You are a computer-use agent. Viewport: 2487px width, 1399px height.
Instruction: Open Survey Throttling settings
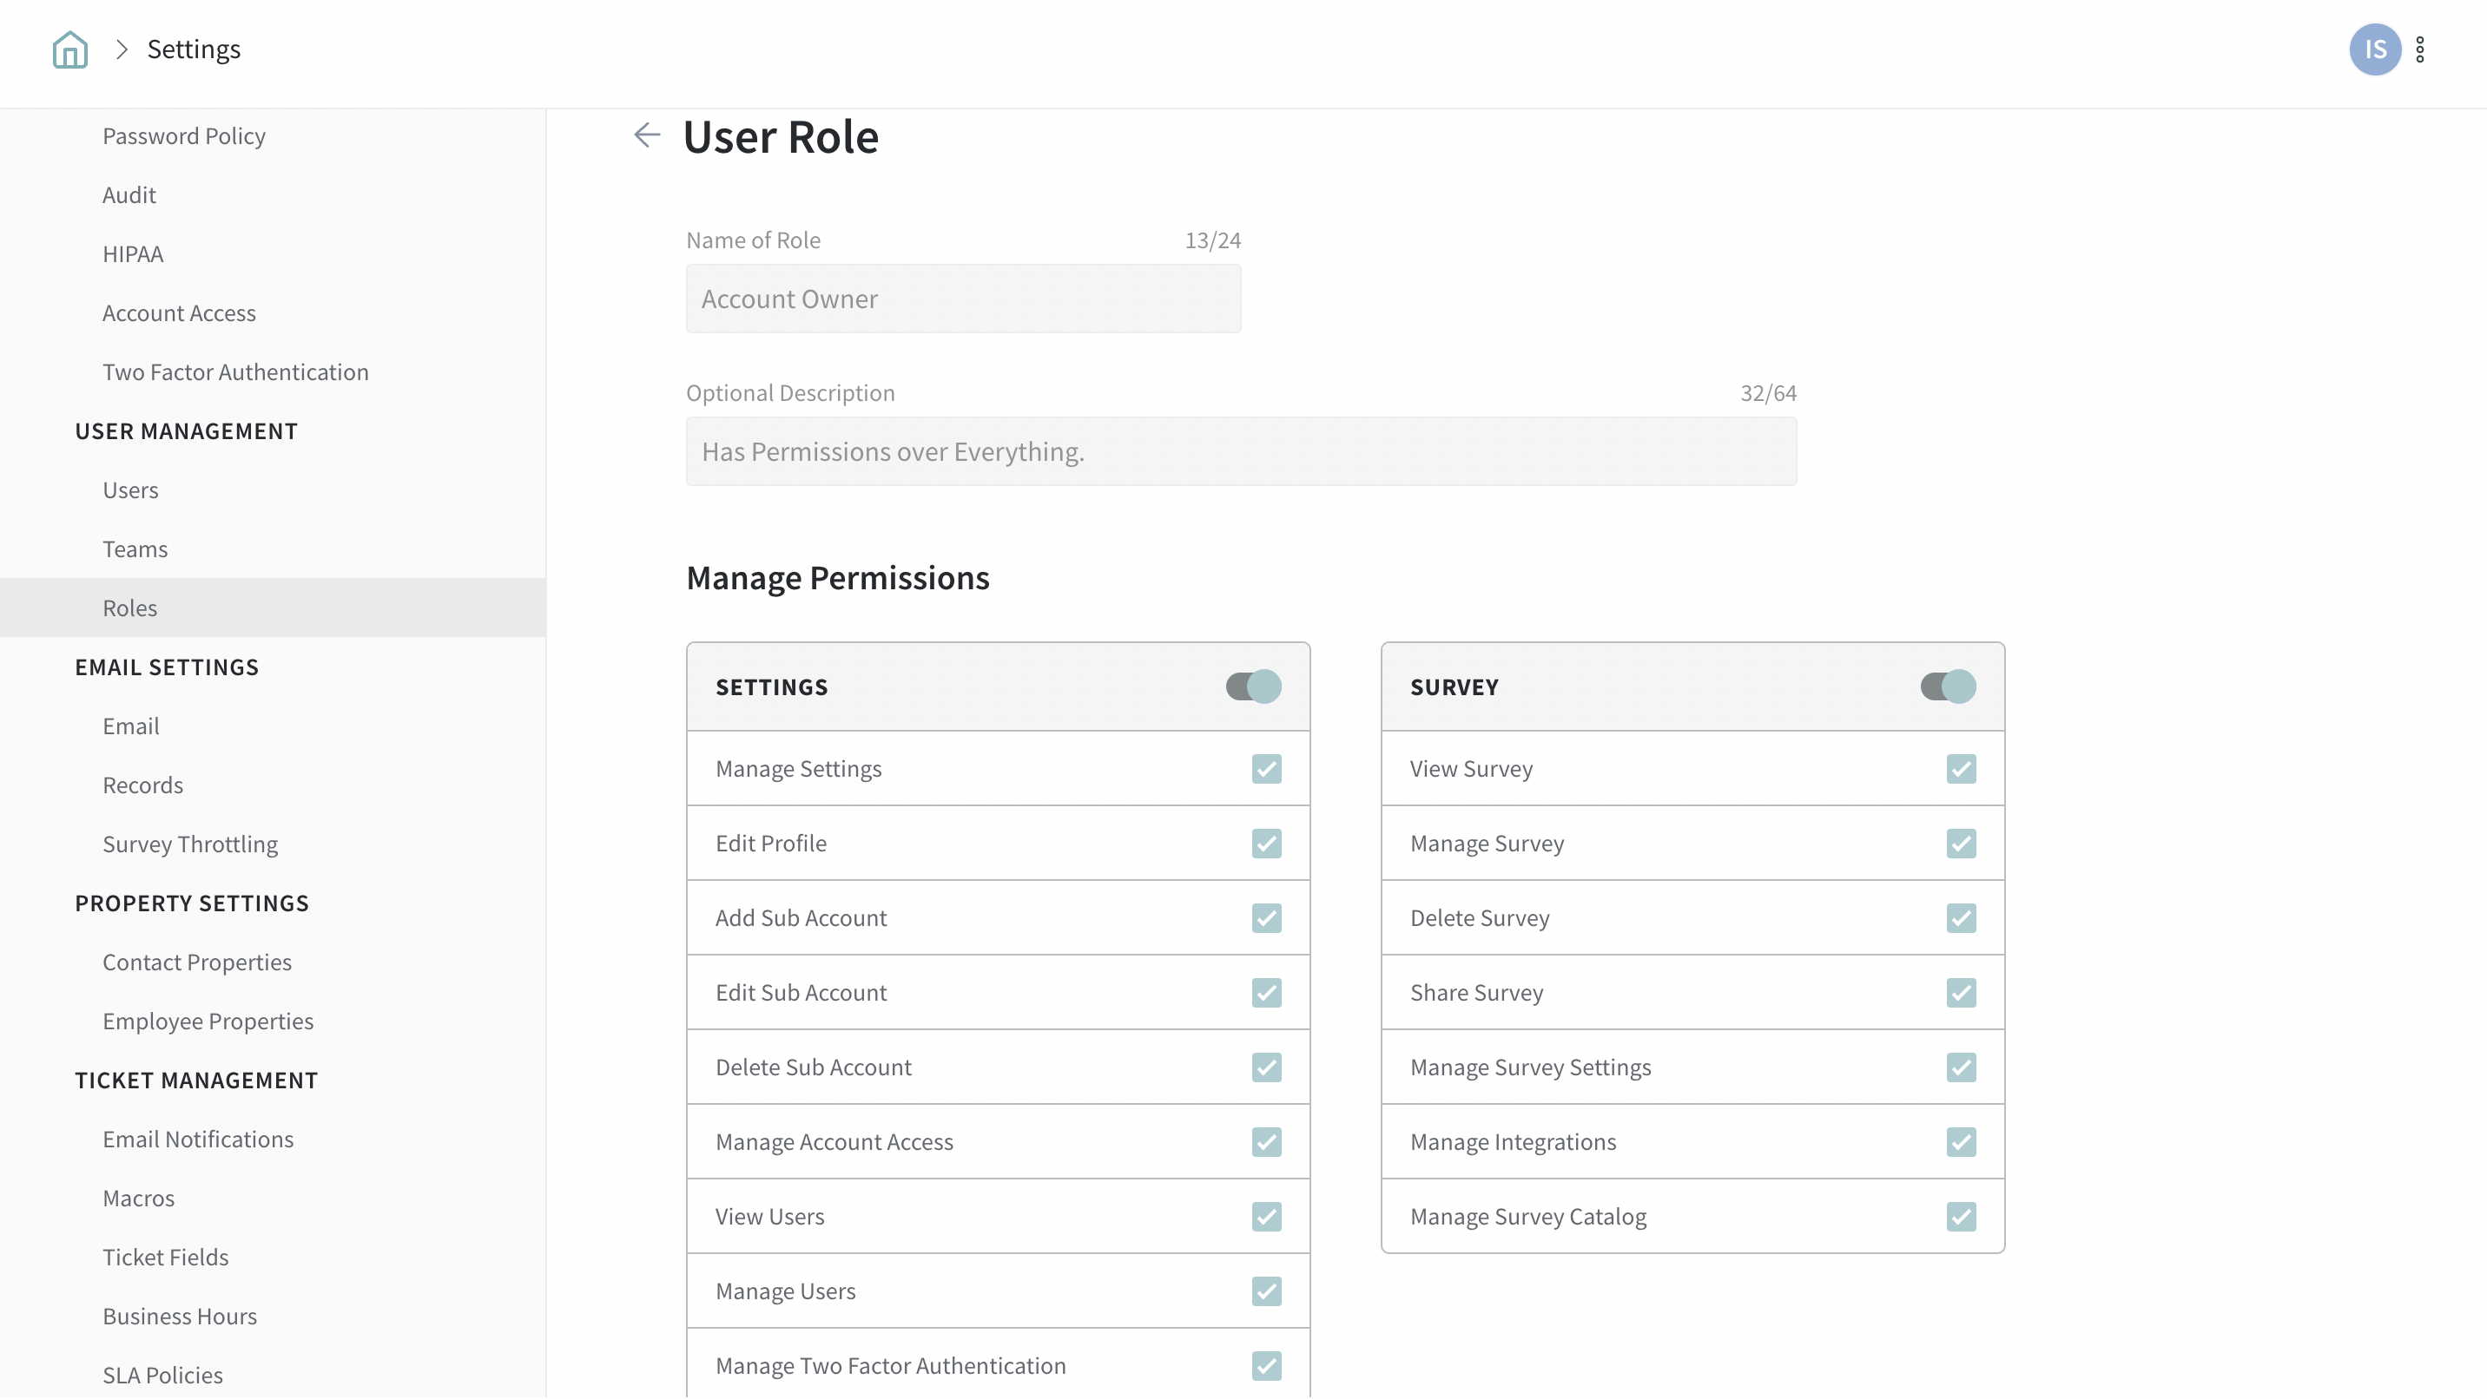tap(190, 844)
